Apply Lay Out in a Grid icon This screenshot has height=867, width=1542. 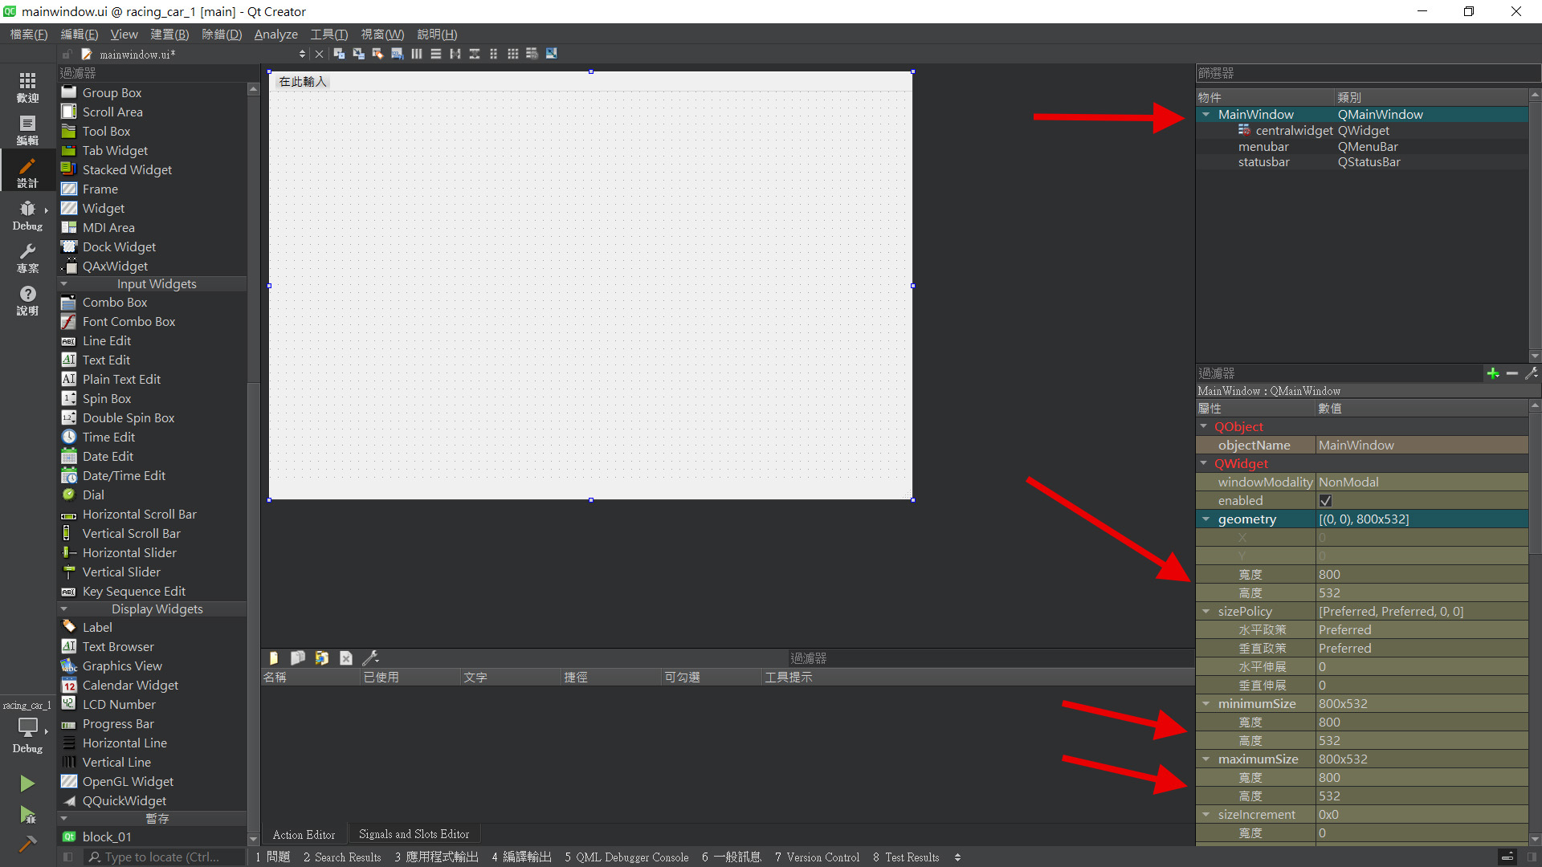512,54
